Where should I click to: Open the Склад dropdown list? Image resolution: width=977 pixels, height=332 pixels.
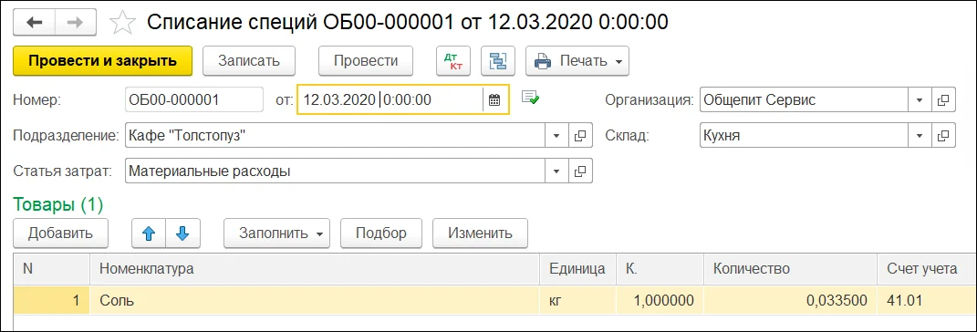pyautogui.click(x=919, y=135)
